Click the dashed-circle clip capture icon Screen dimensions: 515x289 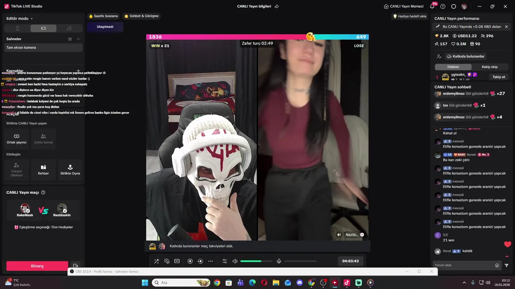tap(200, 261)
